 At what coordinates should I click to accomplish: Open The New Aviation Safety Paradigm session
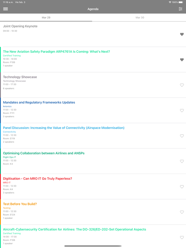point(56,52)
